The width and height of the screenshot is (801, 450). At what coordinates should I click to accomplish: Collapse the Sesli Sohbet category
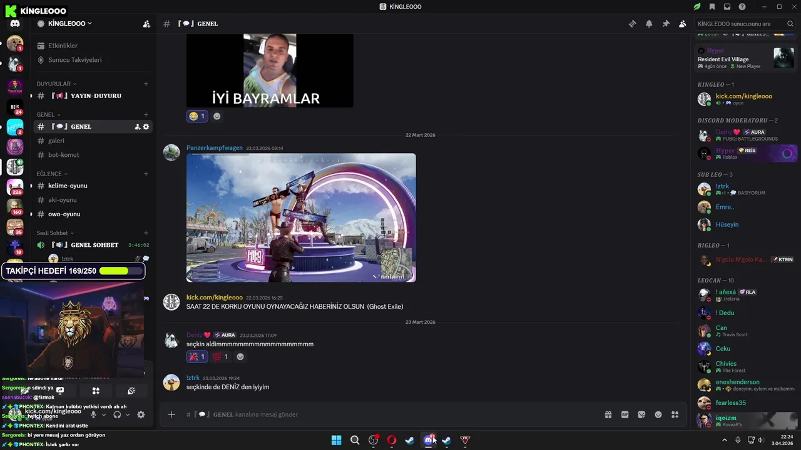coord(54,233)
